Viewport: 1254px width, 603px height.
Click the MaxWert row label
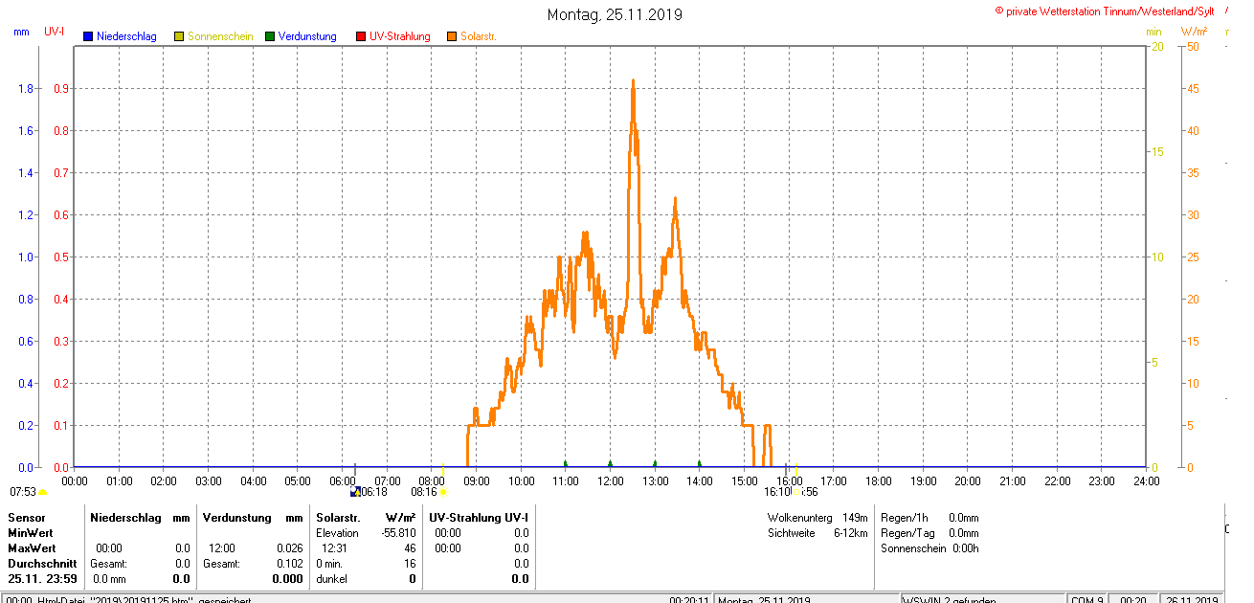(33, 548)
